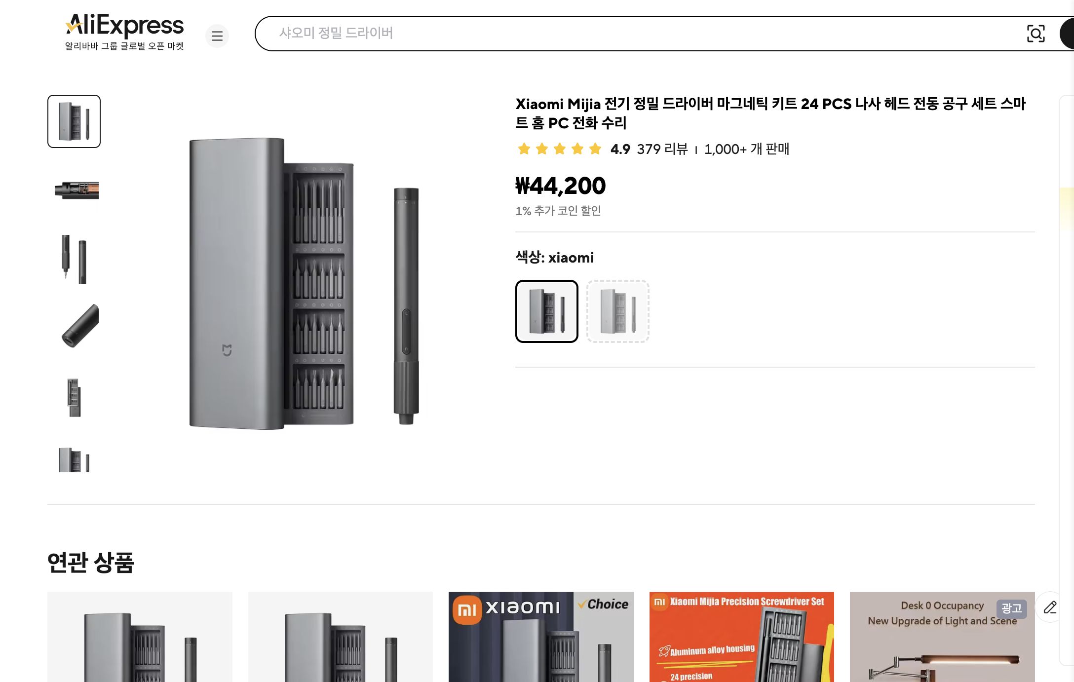Click the product title text

pos(770,113)
